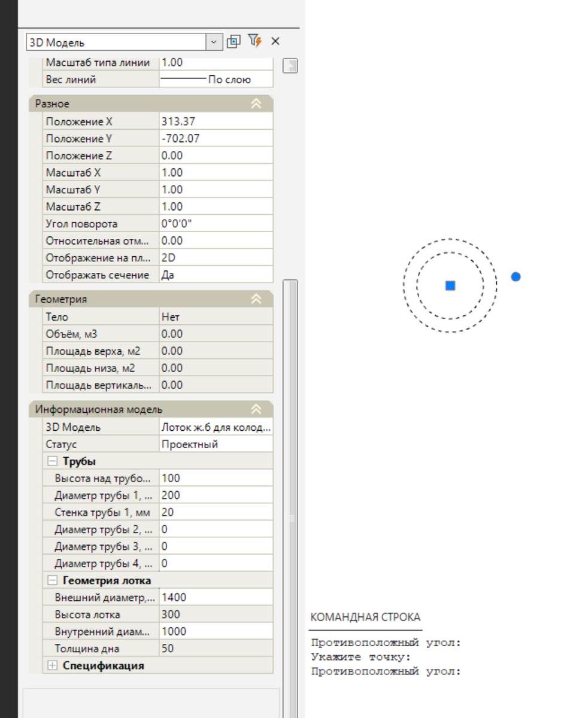Edit the Внутренний диам... value 1000
The height and width of the screenshot is (718, 567).
click(x=216, y=631)
